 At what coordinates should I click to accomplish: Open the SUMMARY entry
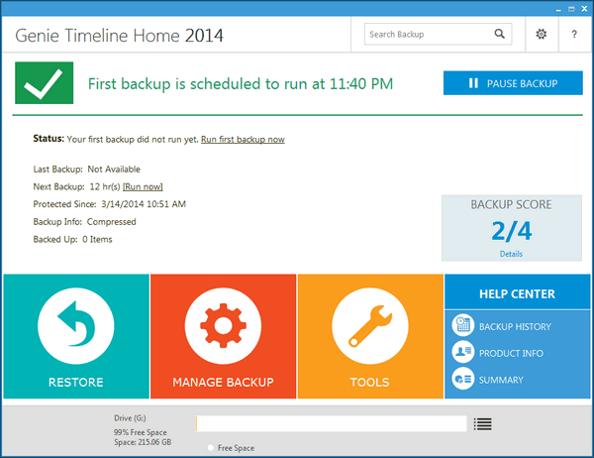point(501,380)
